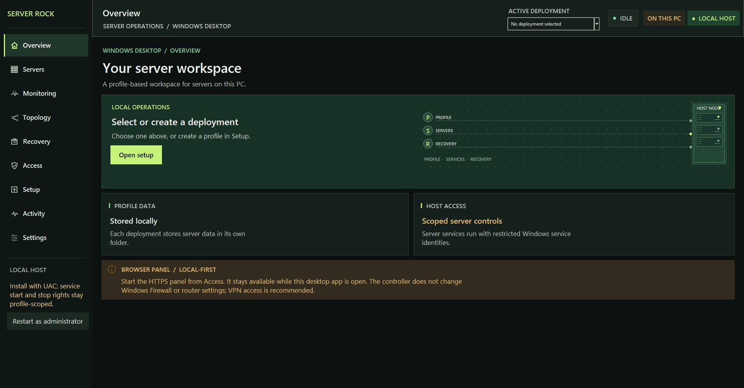Click the Settings sliders icon in sidebar
The height and width of the screenshot is (388, 744).
[x=14, y=238]
